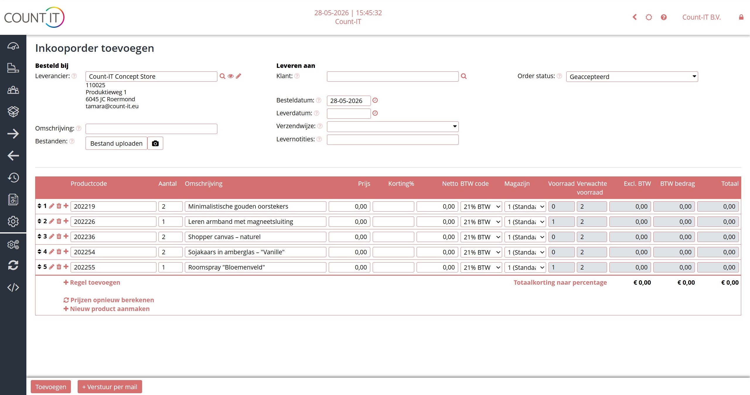Screen dimensions: 750x395
Task: Click the Korting% field for Sojakaars row
Action: (x=393, y=252)
